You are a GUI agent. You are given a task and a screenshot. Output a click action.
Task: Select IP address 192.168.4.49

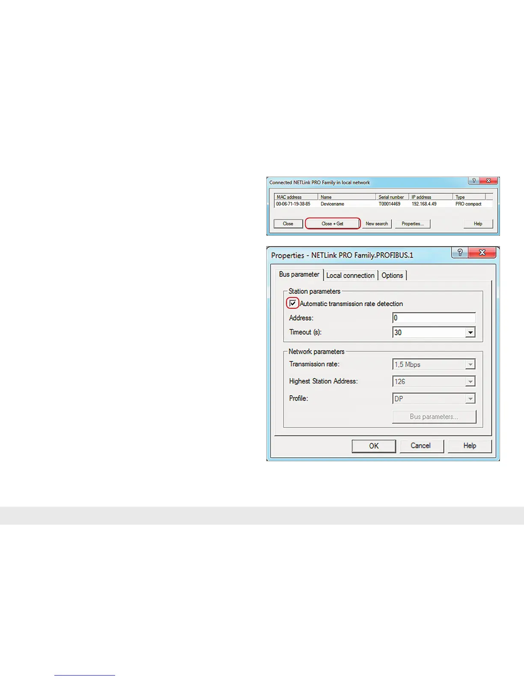(424, 204)
